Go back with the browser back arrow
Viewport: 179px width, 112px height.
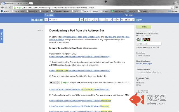(3, 8)
